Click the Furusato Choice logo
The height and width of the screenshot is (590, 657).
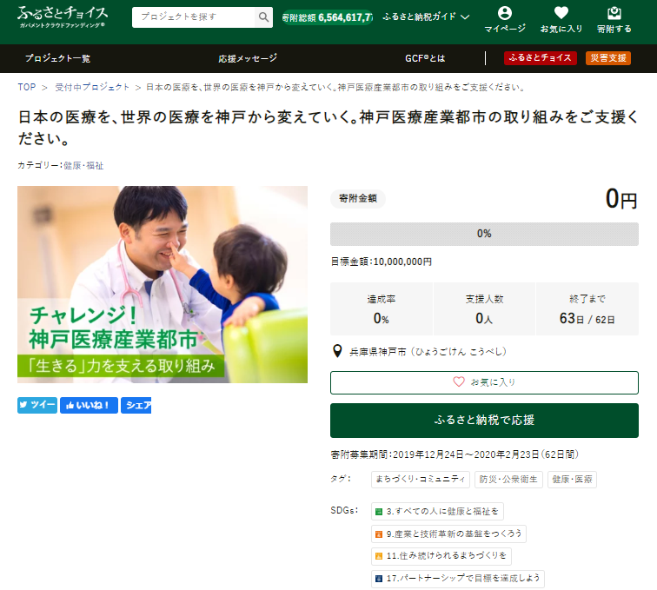coord(63,17)
